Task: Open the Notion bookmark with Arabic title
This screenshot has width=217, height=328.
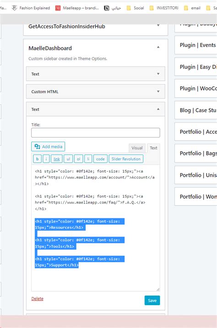Action: [x=112, y=8]
